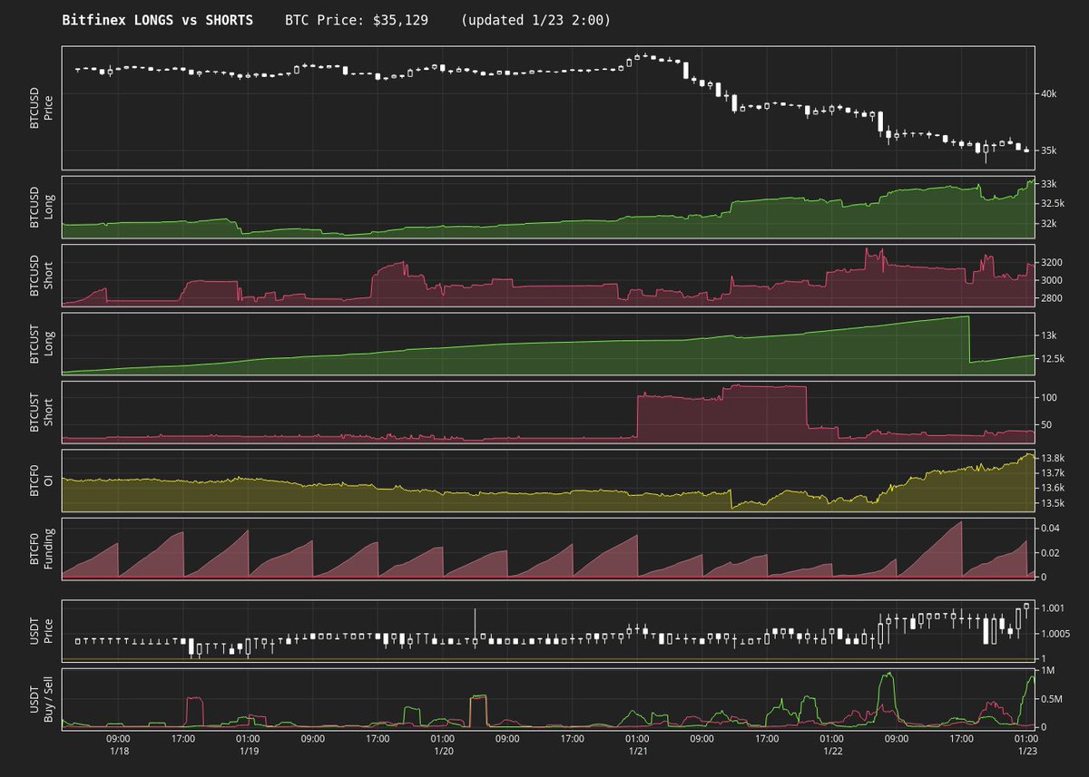Screen dimensions: 1089x777
Task: Click the "BTCF0 Funding" panel axis label
Action: tap(42, 549)
